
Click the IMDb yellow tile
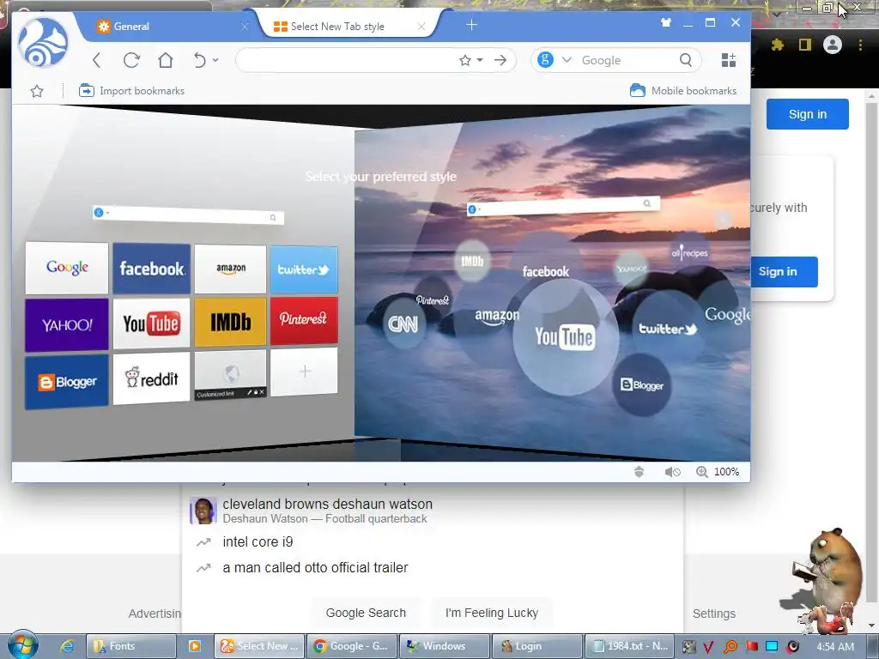[x=230, y=323]
